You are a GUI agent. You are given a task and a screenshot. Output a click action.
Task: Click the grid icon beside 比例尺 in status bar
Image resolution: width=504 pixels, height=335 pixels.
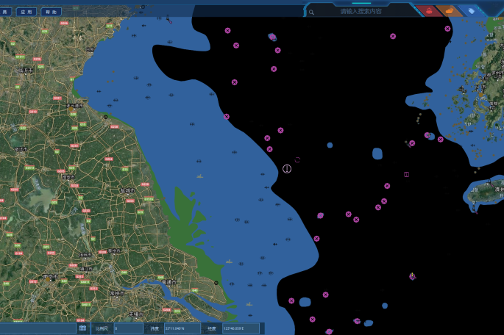click(82, 328)
